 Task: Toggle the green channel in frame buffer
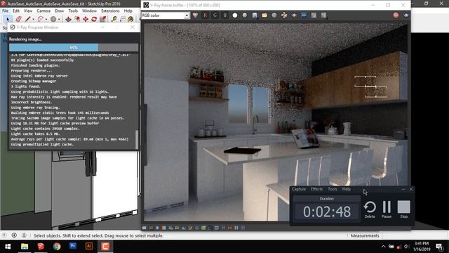pos(215,15)
